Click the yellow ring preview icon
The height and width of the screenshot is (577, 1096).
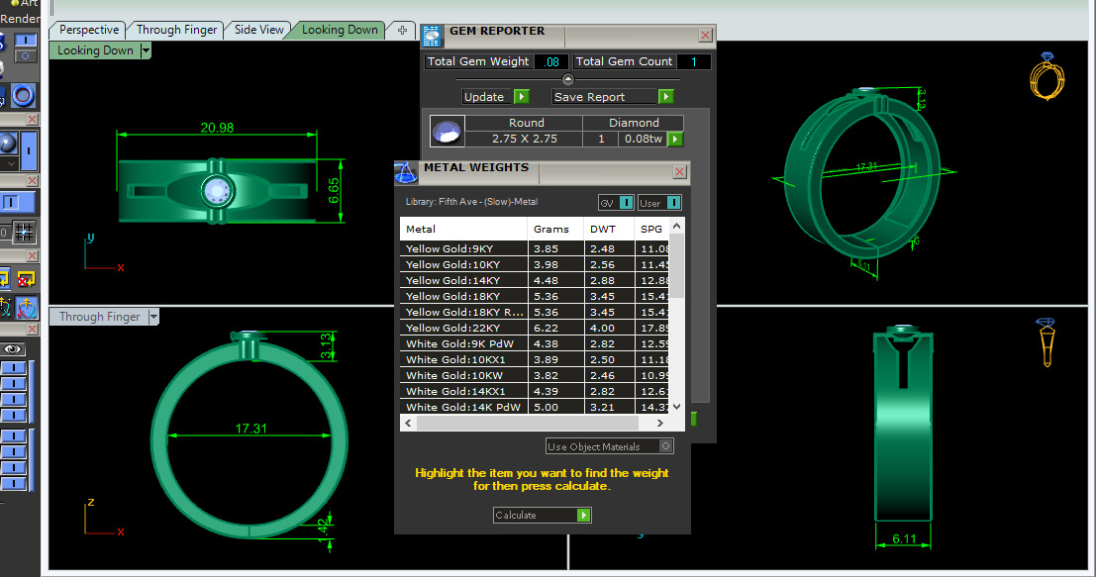[x=1046, y=76]
